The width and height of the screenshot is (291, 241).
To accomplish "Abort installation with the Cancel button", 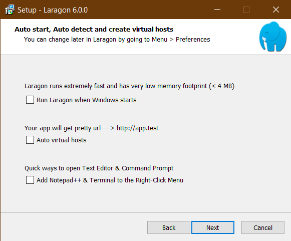I will (263, 227).
